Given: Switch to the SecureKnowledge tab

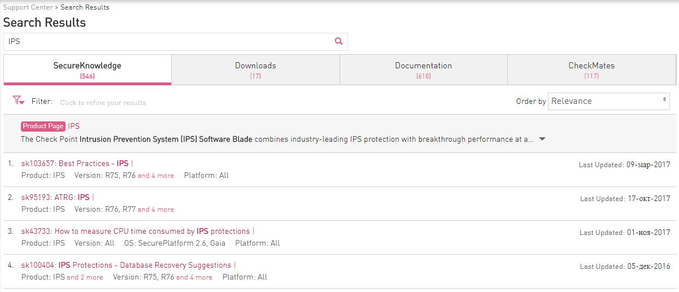Looking at the screenshot, I should tap(87, 69).
